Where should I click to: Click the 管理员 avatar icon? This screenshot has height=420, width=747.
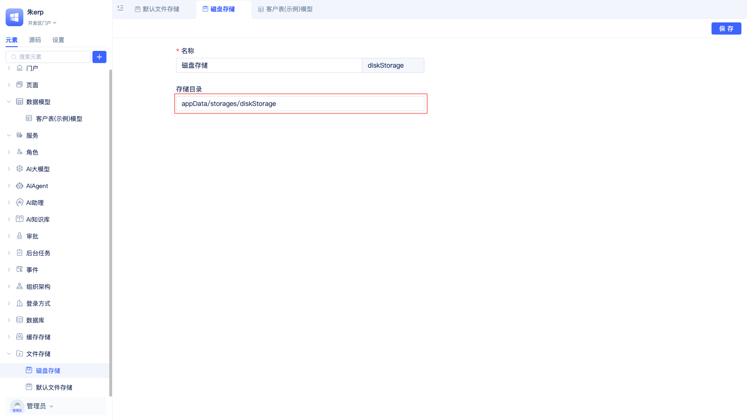[17, 406]
